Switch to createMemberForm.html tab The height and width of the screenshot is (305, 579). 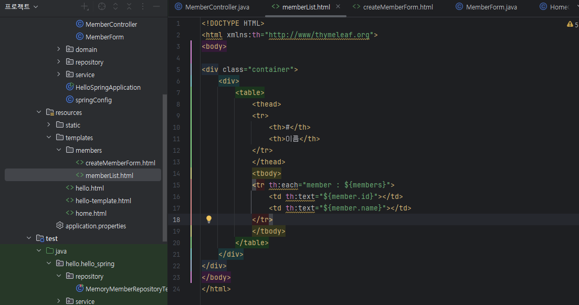coord(393,7)
